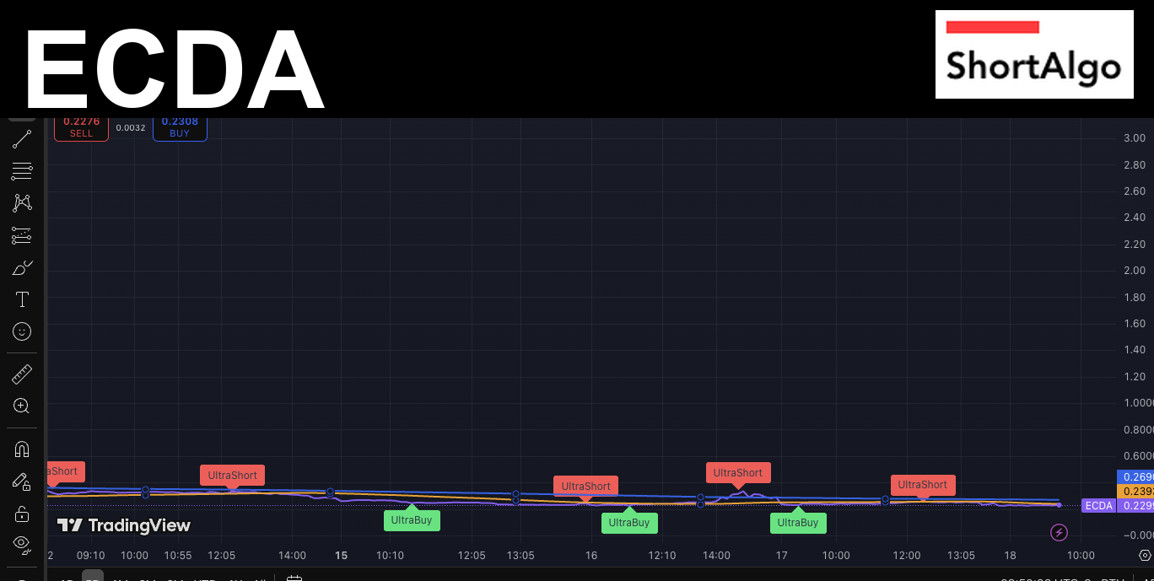Select the highest UltraShort label on chart
This screenshot has width=1154, height=581.
tap(738, 474)
